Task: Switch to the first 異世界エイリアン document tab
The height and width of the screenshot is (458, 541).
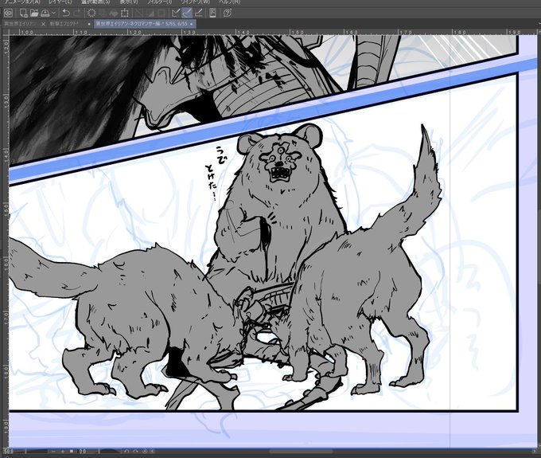Action: point(21,24)
